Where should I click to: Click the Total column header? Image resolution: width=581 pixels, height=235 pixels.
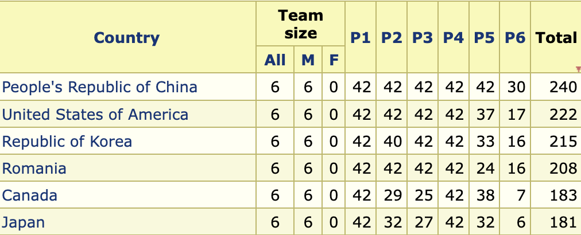pyautogui.click(x=556, y=38)
